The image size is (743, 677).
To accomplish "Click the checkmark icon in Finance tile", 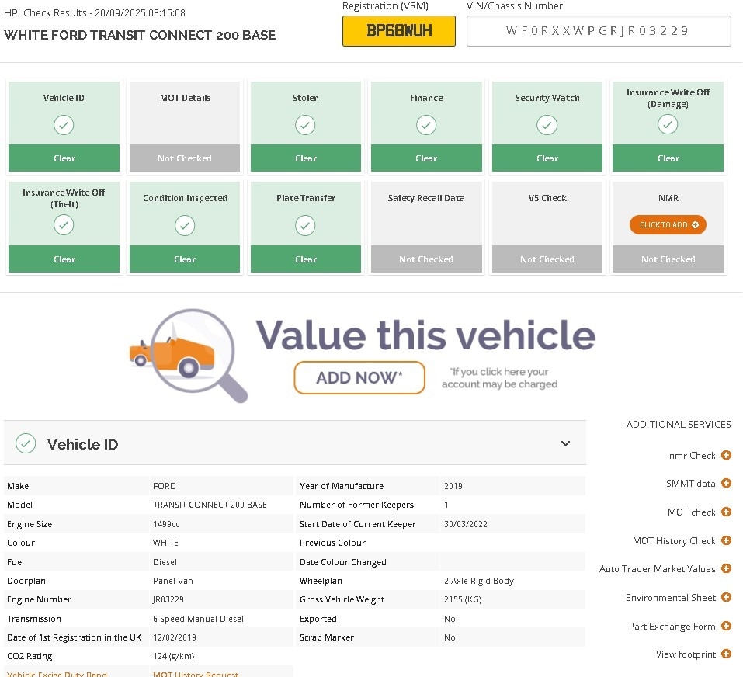I will click(426, 125).
